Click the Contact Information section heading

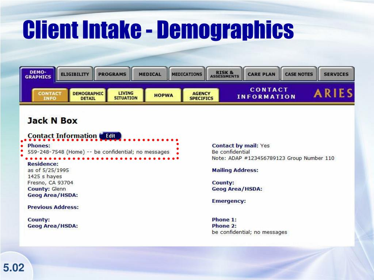[62, 136]
